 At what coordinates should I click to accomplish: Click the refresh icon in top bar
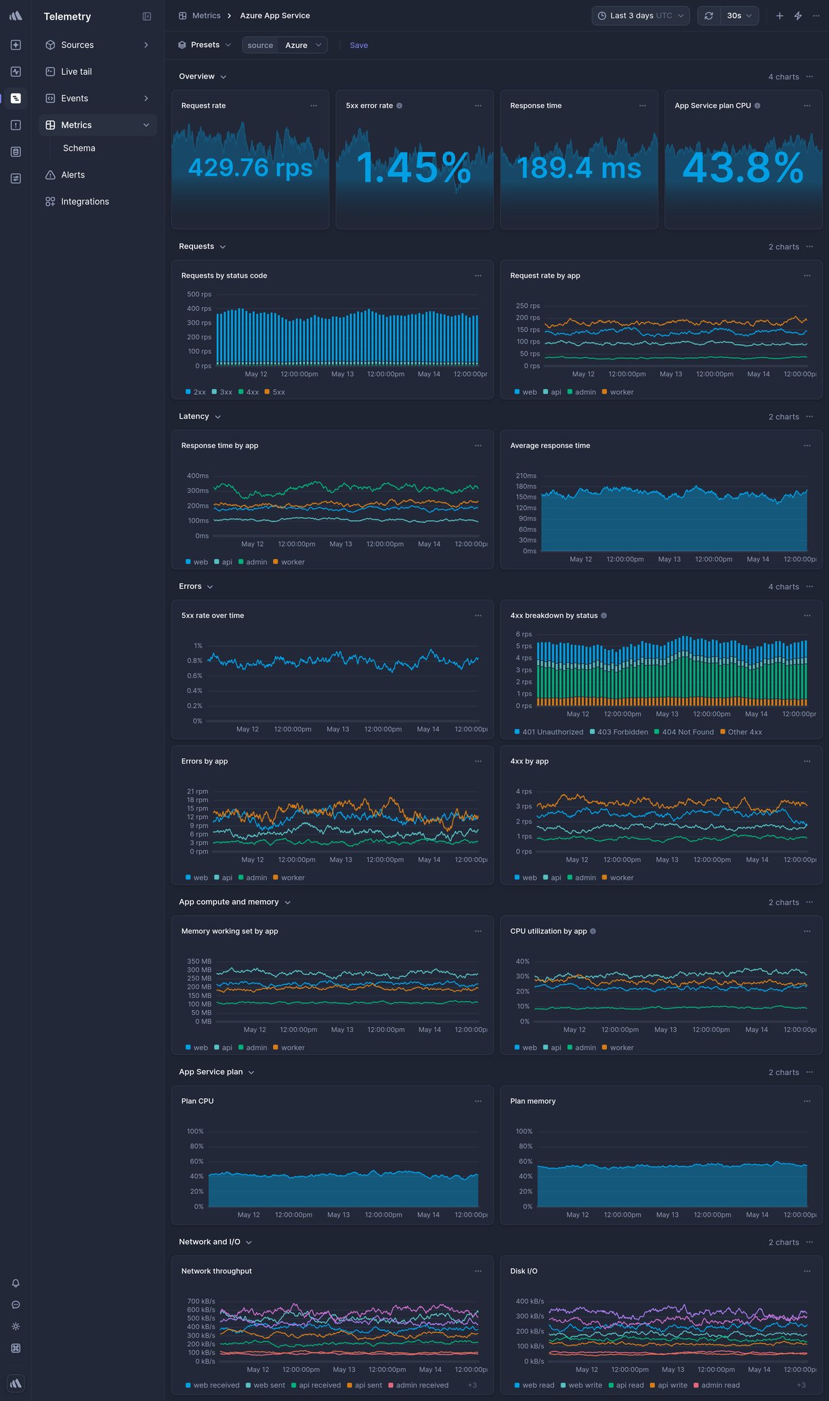[x=708, y=16]
